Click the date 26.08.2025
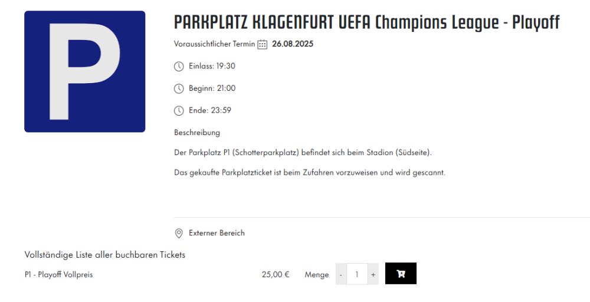590x302 pixels. (293, 44)
